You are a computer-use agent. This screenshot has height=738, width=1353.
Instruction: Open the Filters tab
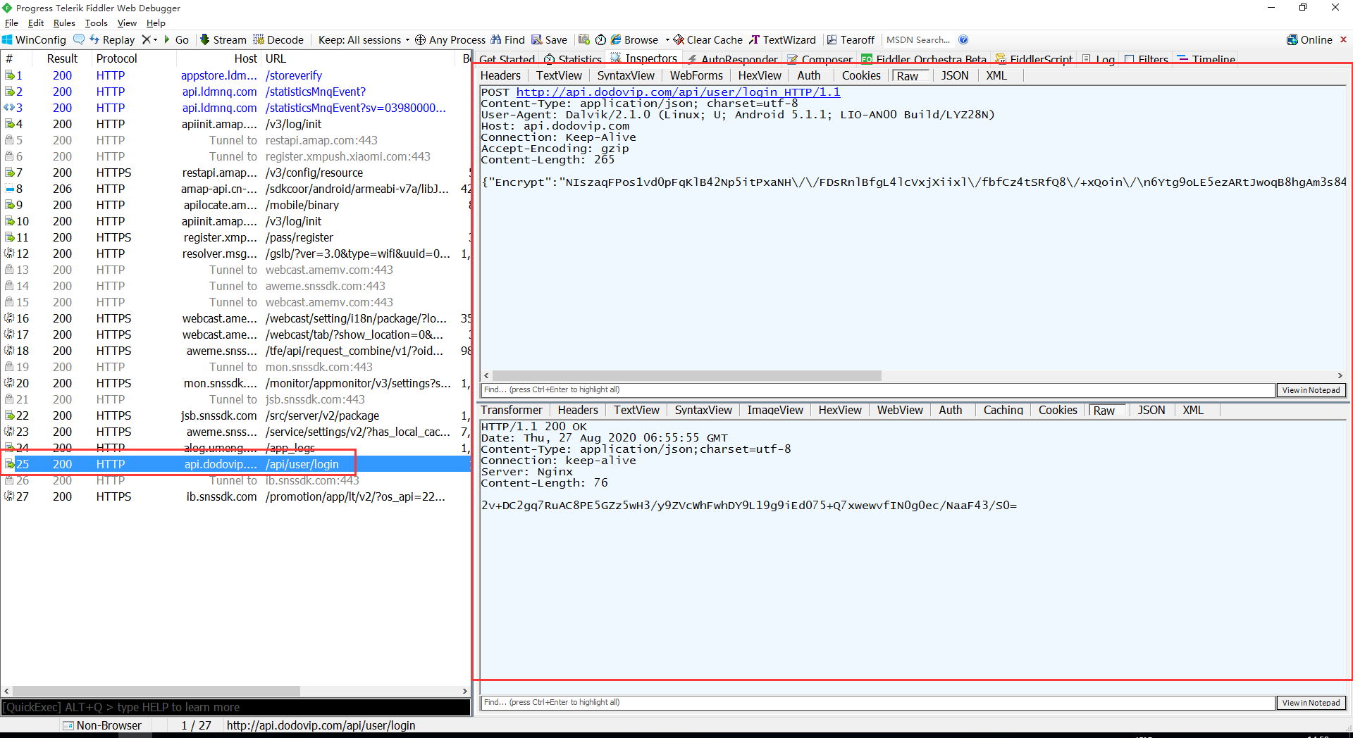pyautogui.click(x=1147, y=59)
